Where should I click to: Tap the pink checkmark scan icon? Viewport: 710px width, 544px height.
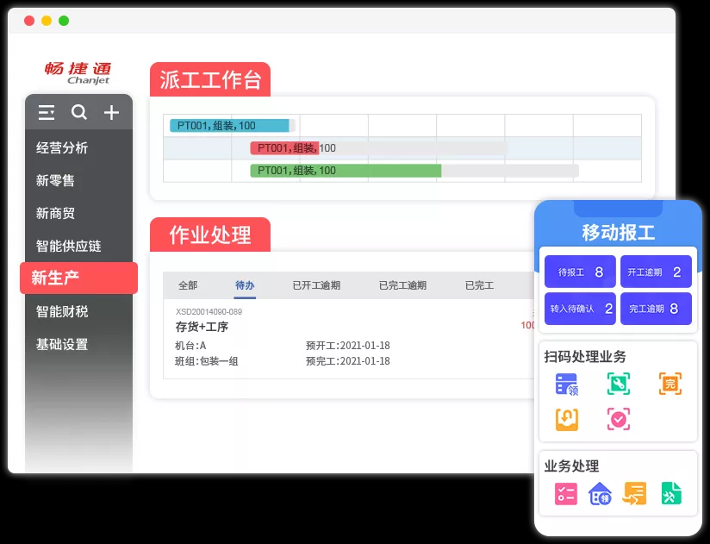[618, 419]
